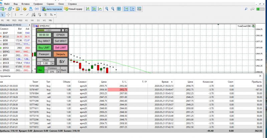The image size is (267, 138).
Task: Click the Новый ордер button
Action: coord(73,9)
